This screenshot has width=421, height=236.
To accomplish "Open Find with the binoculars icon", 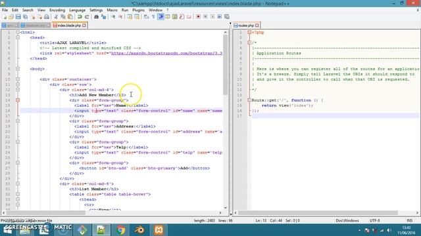I will pos(96,17).
